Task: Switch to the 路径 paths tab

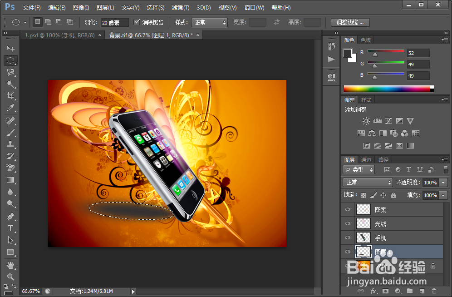Action: (x=383, y=160)
